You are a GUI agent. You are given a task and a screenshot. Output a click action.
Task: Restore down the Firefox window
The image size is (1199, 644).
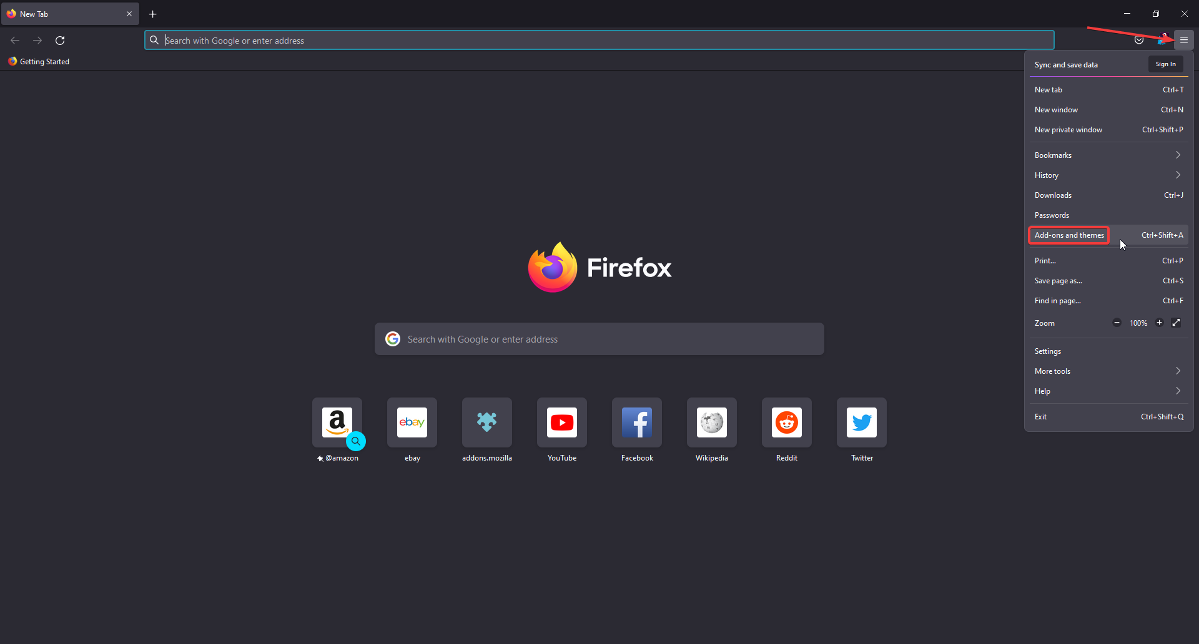click(x=1156, y=14)
